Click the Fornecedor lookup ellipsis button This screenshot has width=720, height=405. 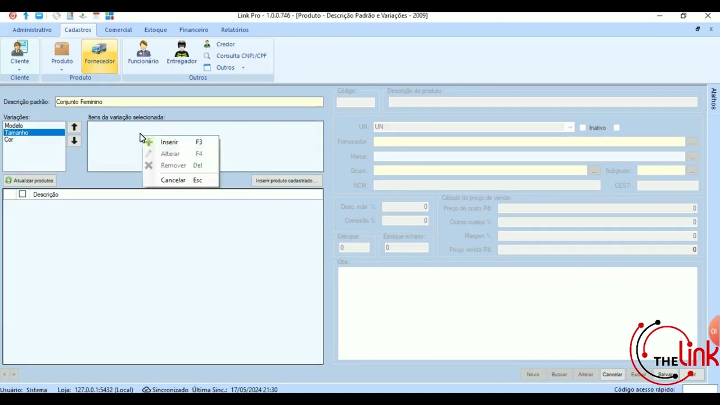tap(692, 142)
